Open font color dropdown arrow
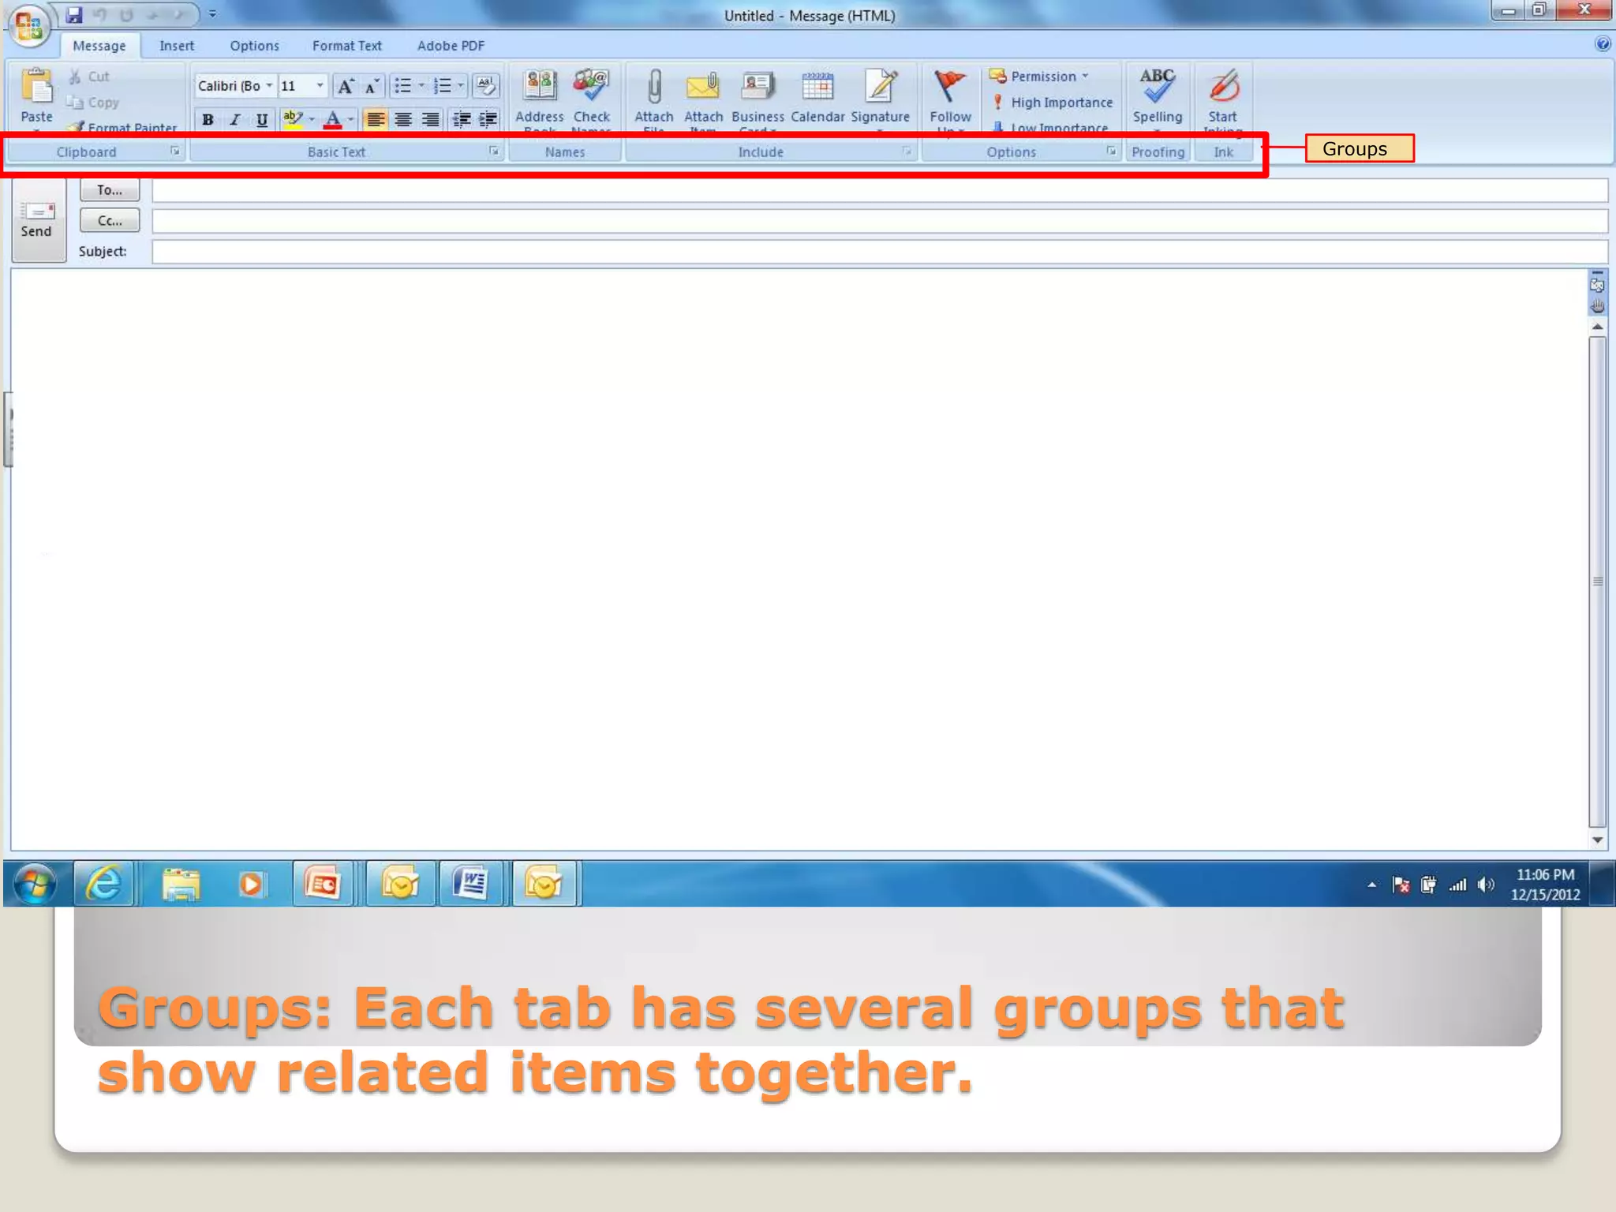The width and height of the screenshot is (1616, 1212). coord(351,120)
